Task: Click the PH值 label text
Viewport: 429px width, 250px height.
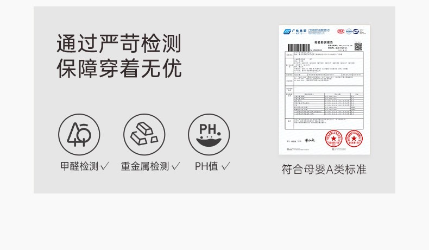Action: [x=206, y=166]
